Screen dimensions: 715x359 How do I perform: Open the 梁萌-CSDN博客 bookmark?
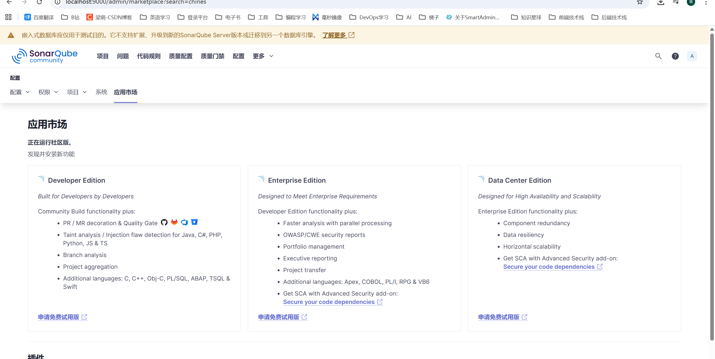109,17
